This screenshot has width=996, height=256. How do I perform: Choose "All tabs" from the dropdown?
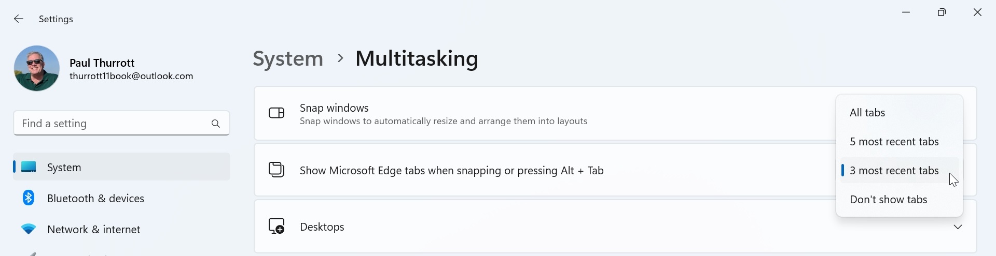(x=867, y=113)
